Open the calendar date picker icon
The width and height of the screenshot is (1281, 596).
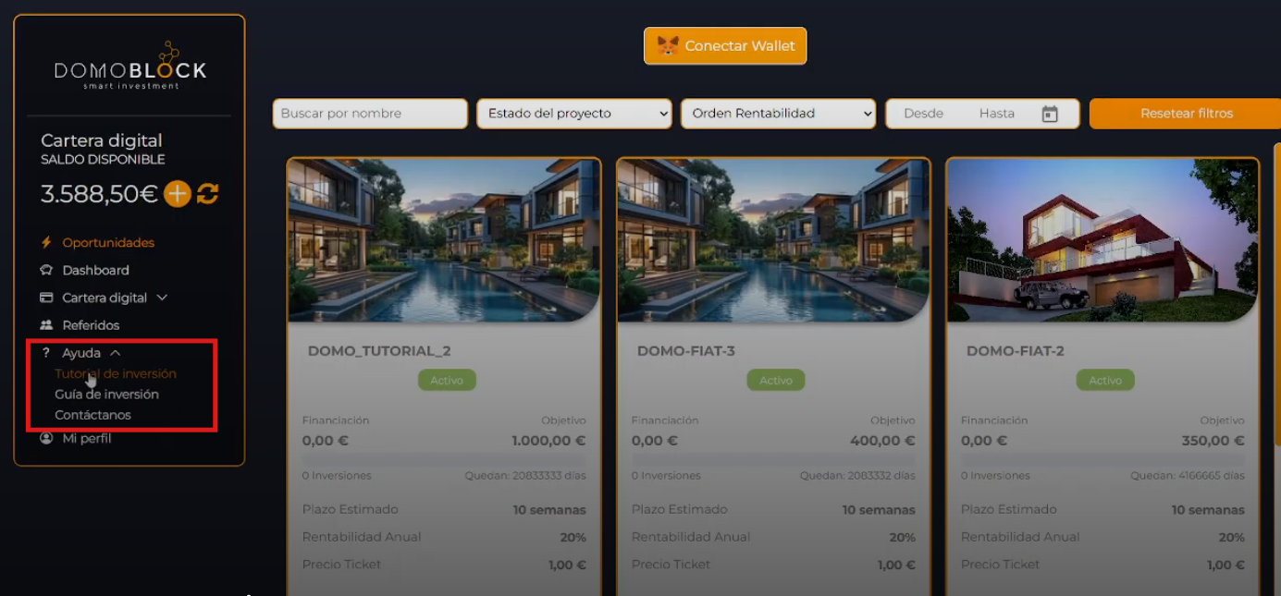tap(1050, 114)
